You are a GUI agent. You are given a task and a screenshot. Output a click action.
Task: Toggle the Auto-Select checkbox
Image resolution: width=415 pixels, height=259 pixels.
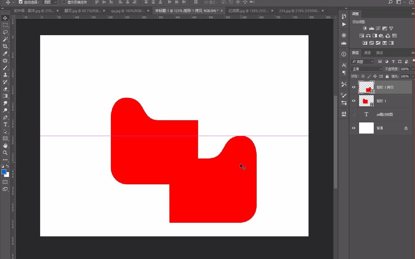tap(20, 2)
